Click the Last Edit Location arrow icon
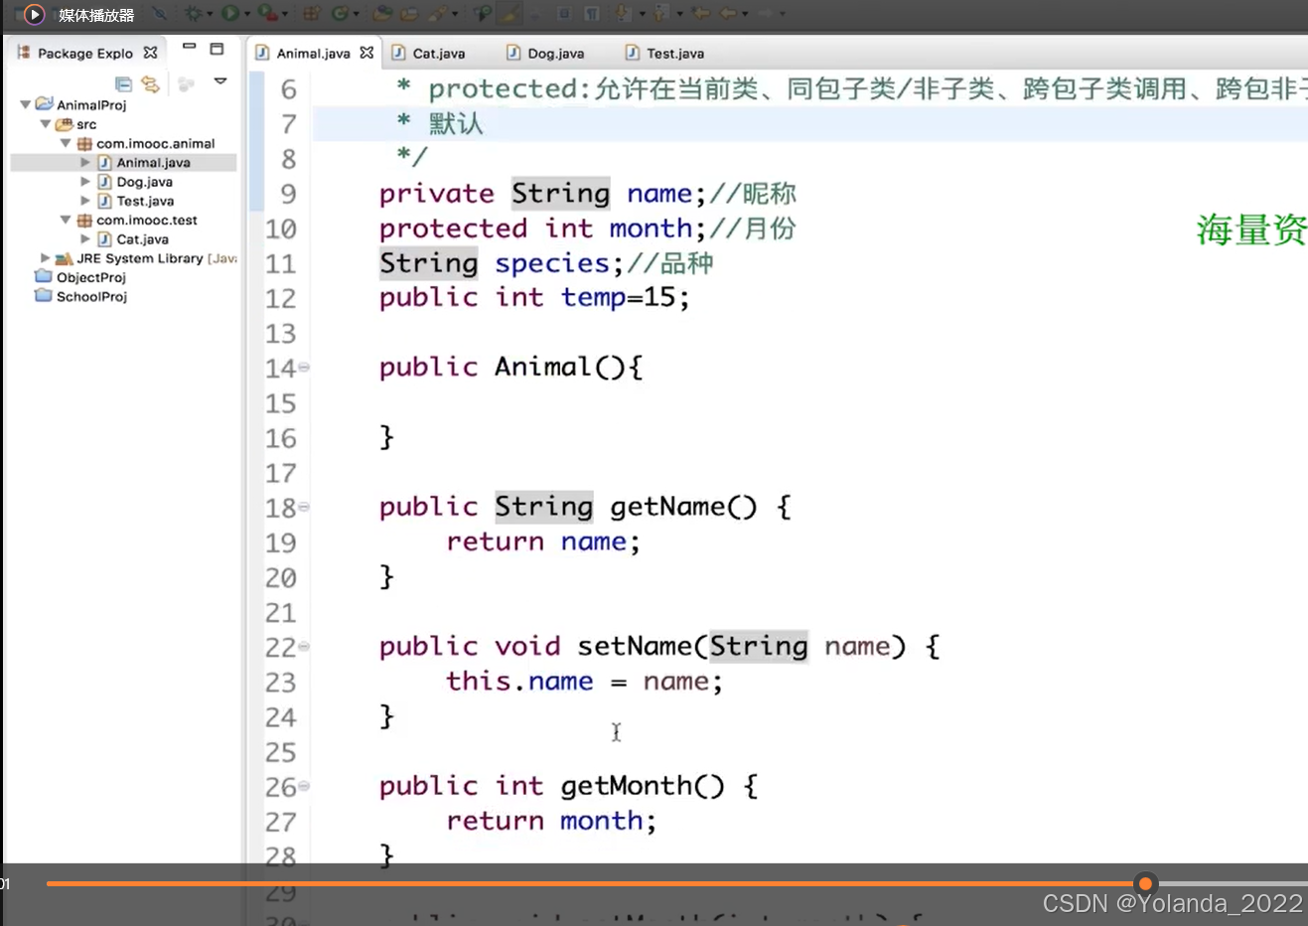The width and height of the screenshot is (1308, 926). click(x=700, y=14)
